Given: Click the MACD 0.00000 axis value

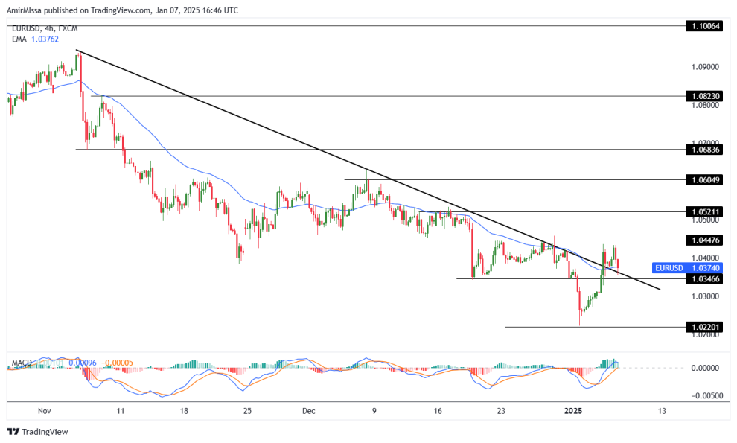Looking at the screenshot, I should pyautogui.click(x=705, y=368).
